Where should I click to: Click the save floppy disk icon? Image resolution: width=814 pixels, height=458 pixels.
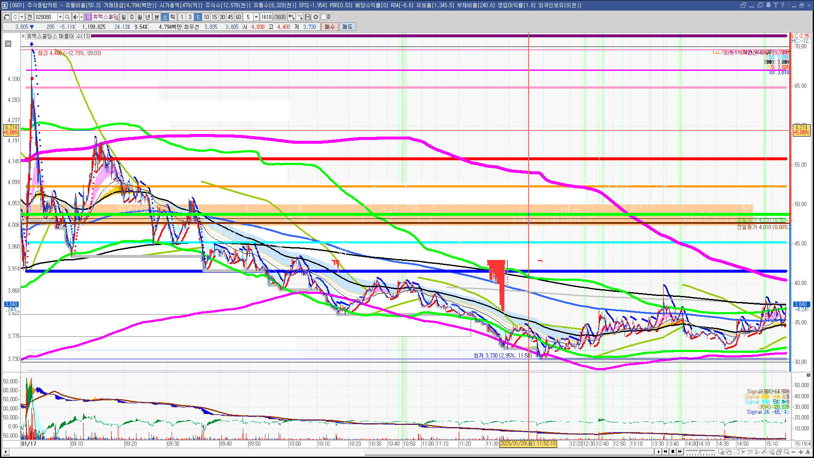308,17
